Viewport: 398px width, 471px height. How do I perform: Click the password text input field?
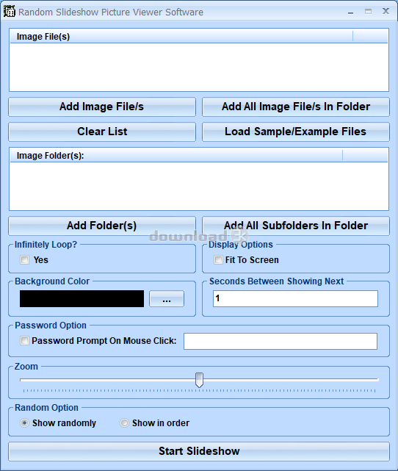281,341
